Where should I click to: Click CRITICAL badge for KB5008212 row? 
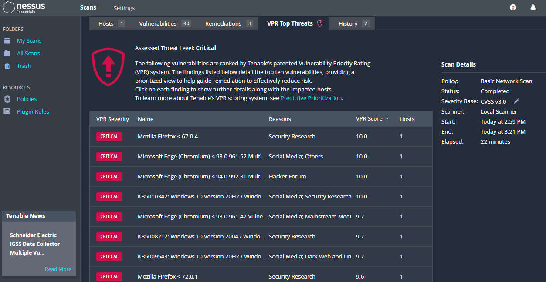(x=109, y=236)
